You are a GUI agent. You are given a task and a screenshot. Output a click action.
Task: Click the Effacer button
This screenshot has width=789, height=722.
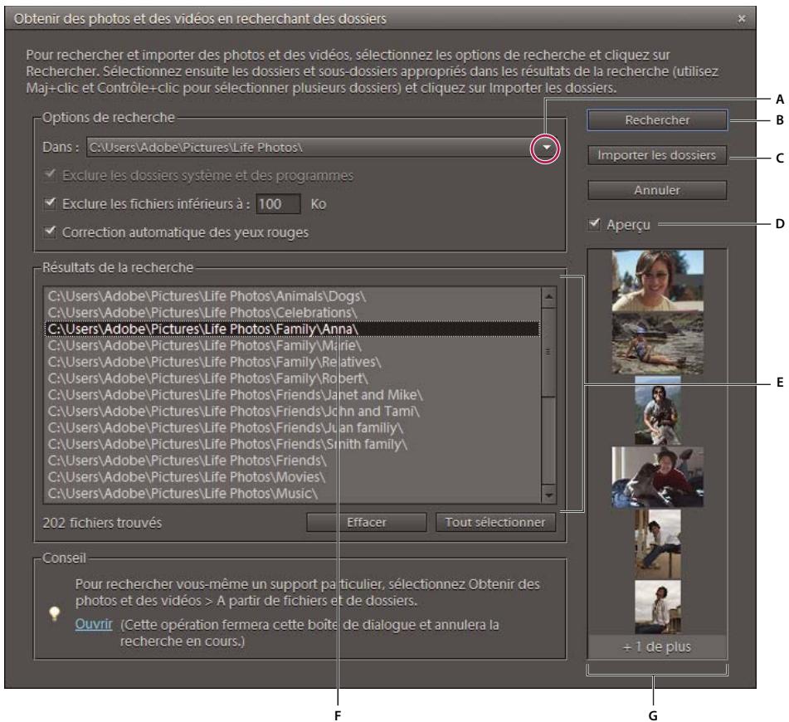pyautogui.click(x=367, y=523)
